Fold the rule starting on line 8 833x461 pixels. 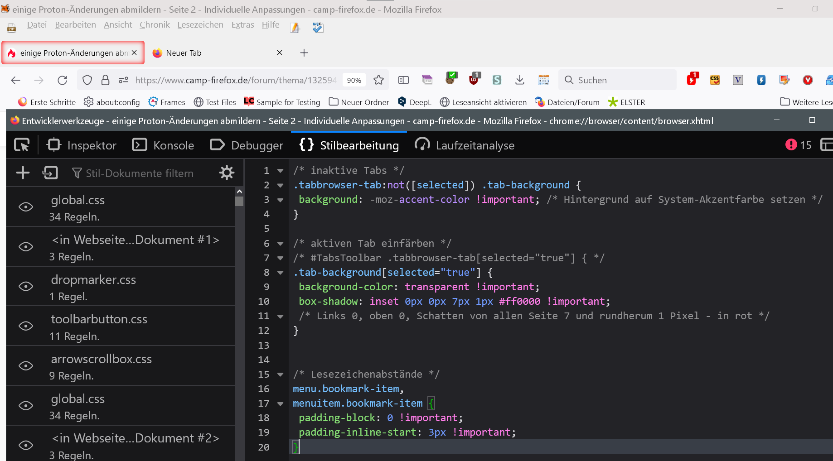point(281,273)
